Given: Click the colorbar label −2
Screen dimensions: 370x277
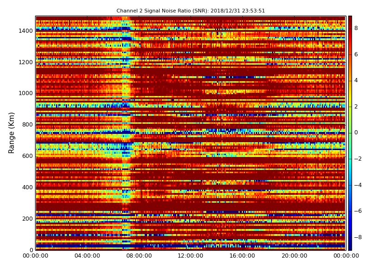Looking at the screenshot, I should coord(358,159).
